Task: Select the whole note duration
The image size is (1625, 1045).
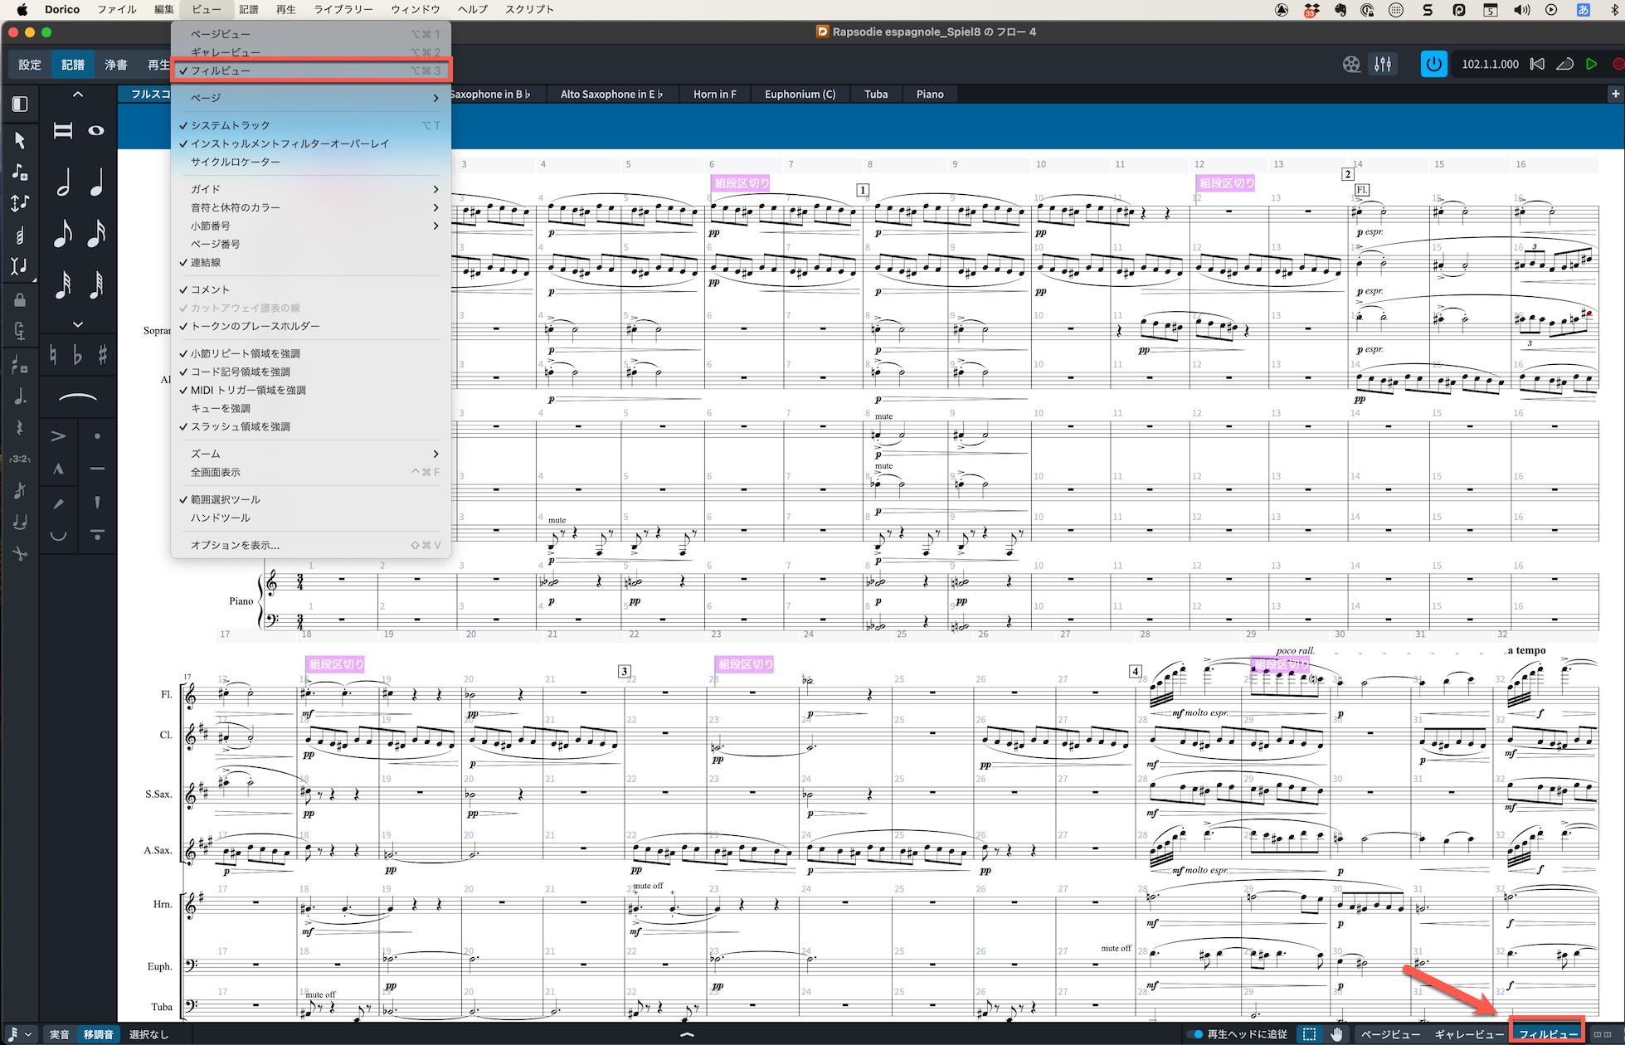Action: [x=96, y=130]
